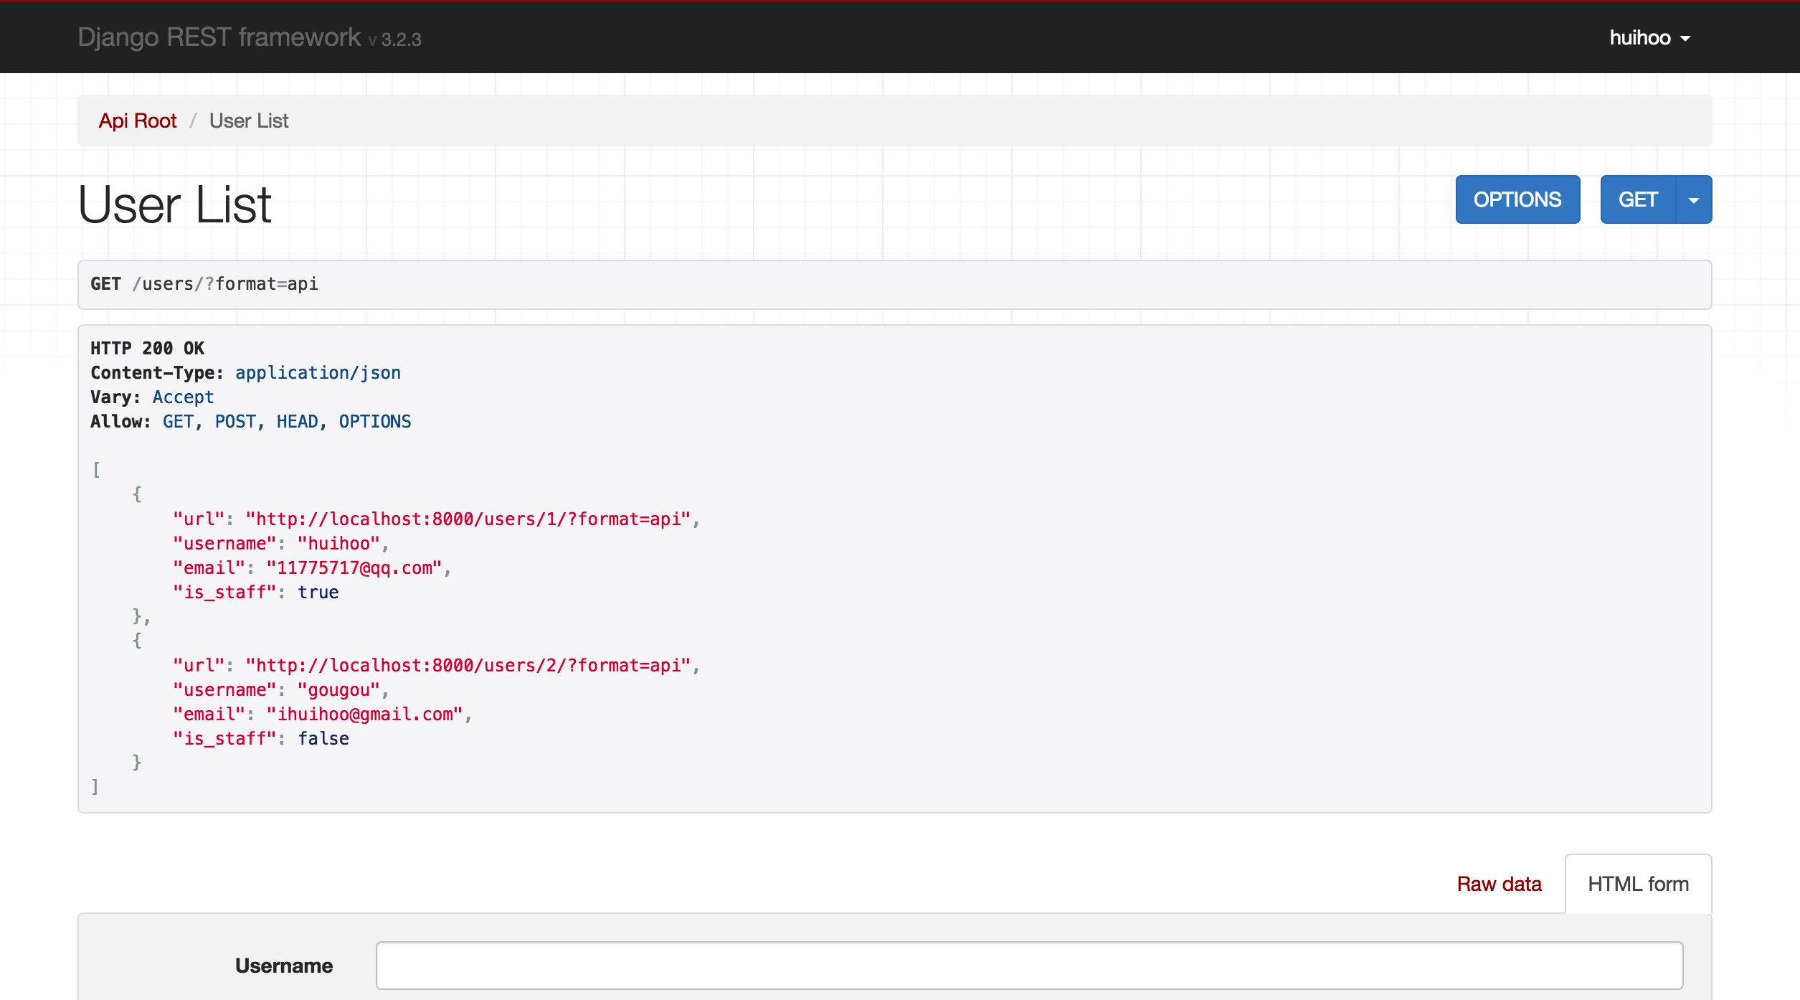Select the HTML form tab

click(x=1638, y=884)
